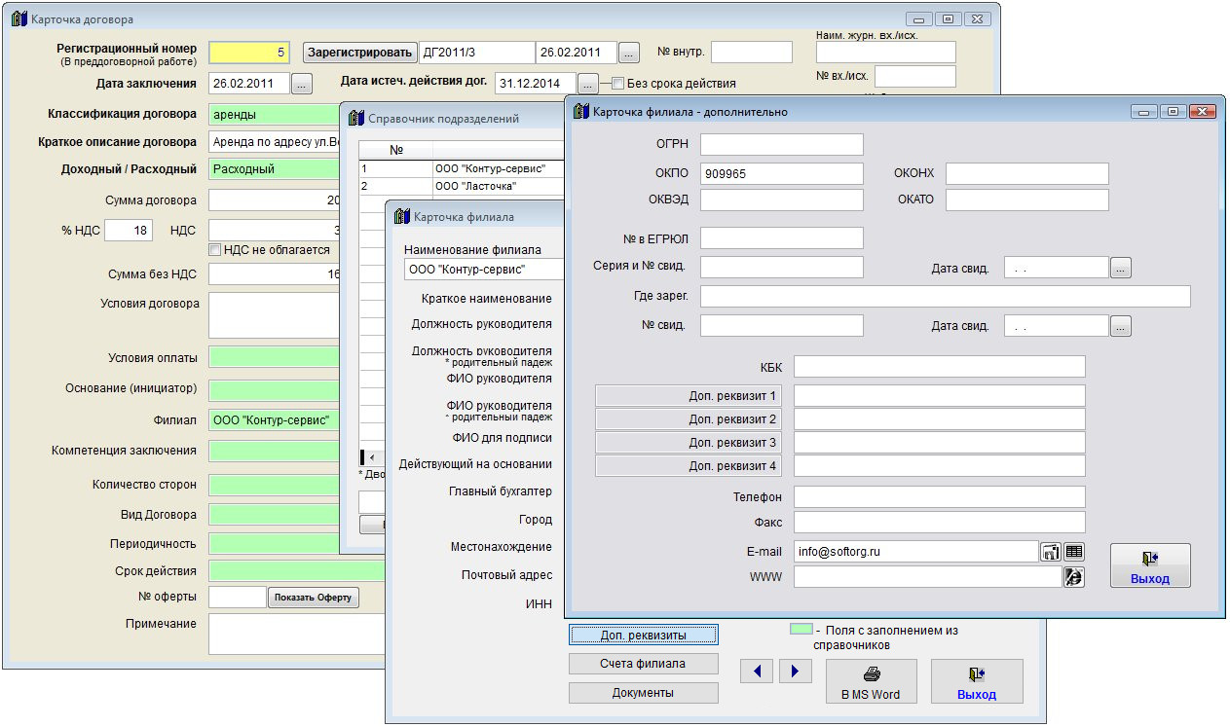
Task: Go to previous record with left arrow
Action: pyautogui.click(x=757, y=671)
